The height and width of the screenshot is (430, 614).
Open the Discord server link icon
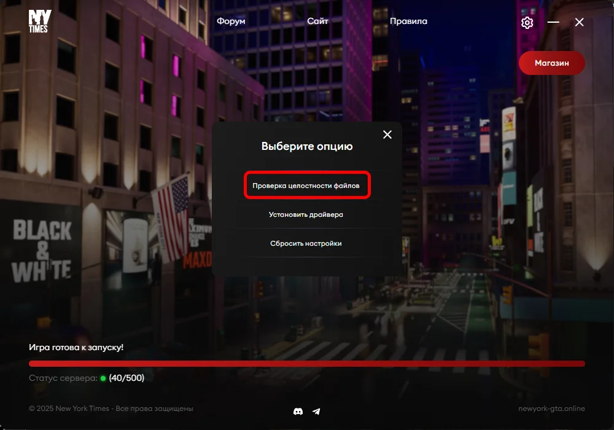tap(298, 411)
